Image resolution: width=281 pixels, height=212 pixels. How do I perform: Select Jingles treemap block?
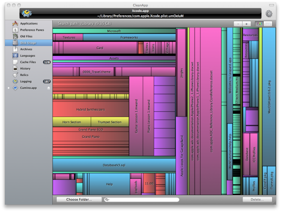[x=181, y=73]
